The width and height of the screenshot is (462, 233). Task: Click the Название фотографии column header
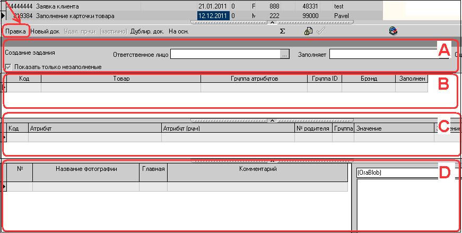click(86, 172)
